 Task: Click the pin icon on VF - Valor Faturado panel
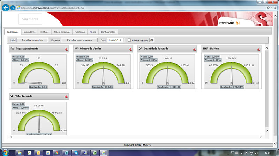coord(66,97)
